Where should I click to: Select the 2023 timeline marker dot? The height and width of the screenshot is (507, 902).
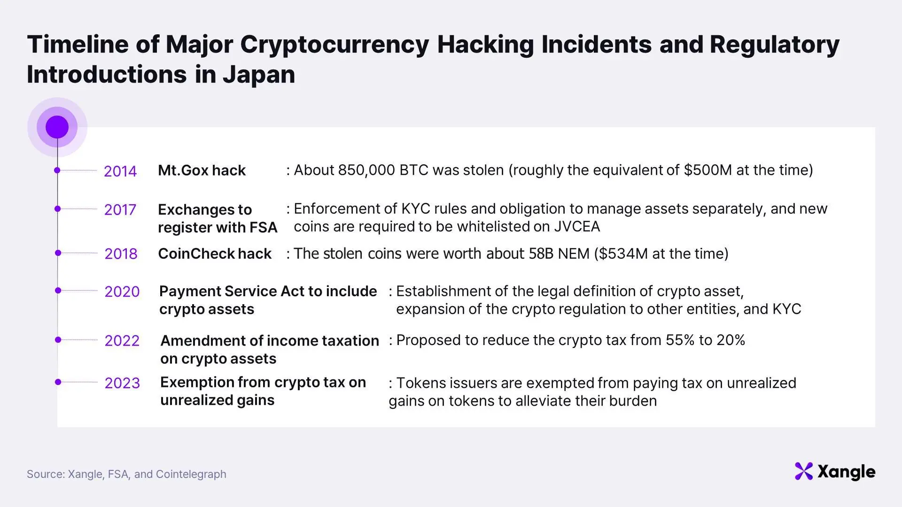[58, 382]
